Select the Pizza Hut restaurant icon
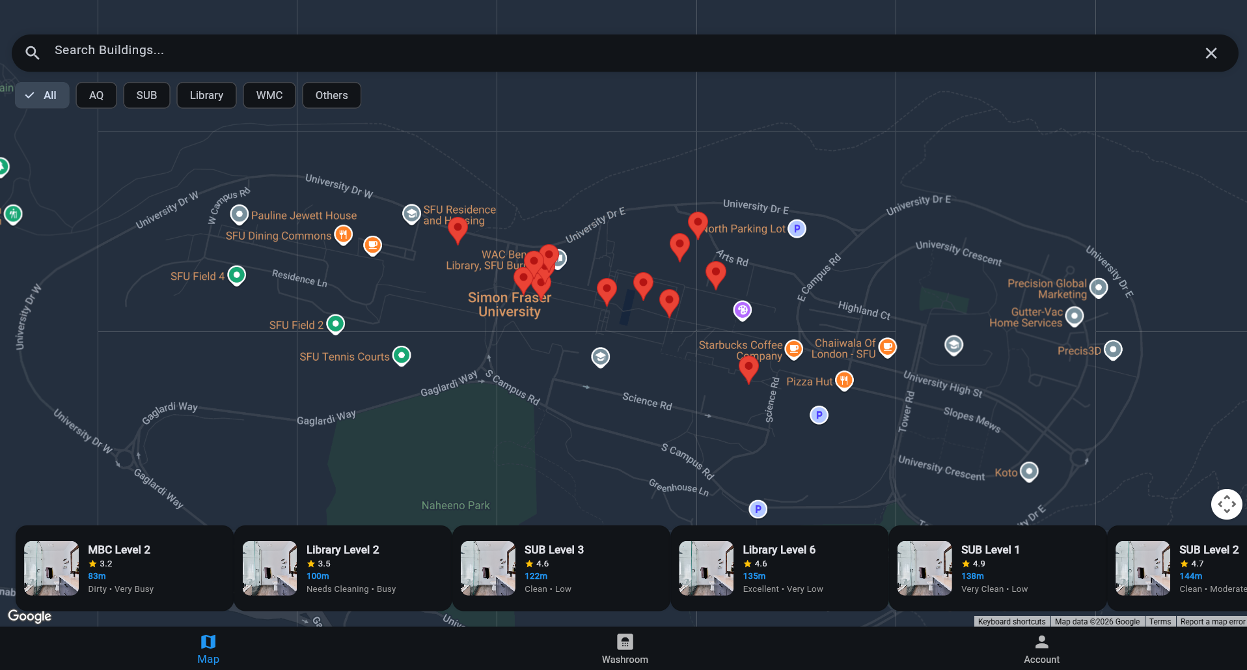Screen dimensions: 1247x670 tap(844, 380)
